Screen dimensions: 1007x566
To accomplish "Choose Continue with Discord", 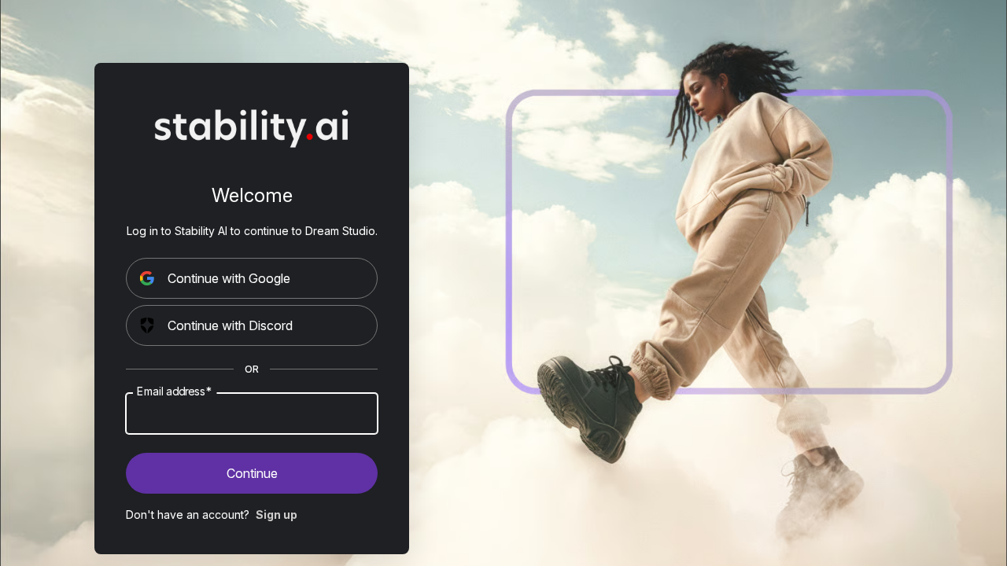I will (x=252, y=325).
